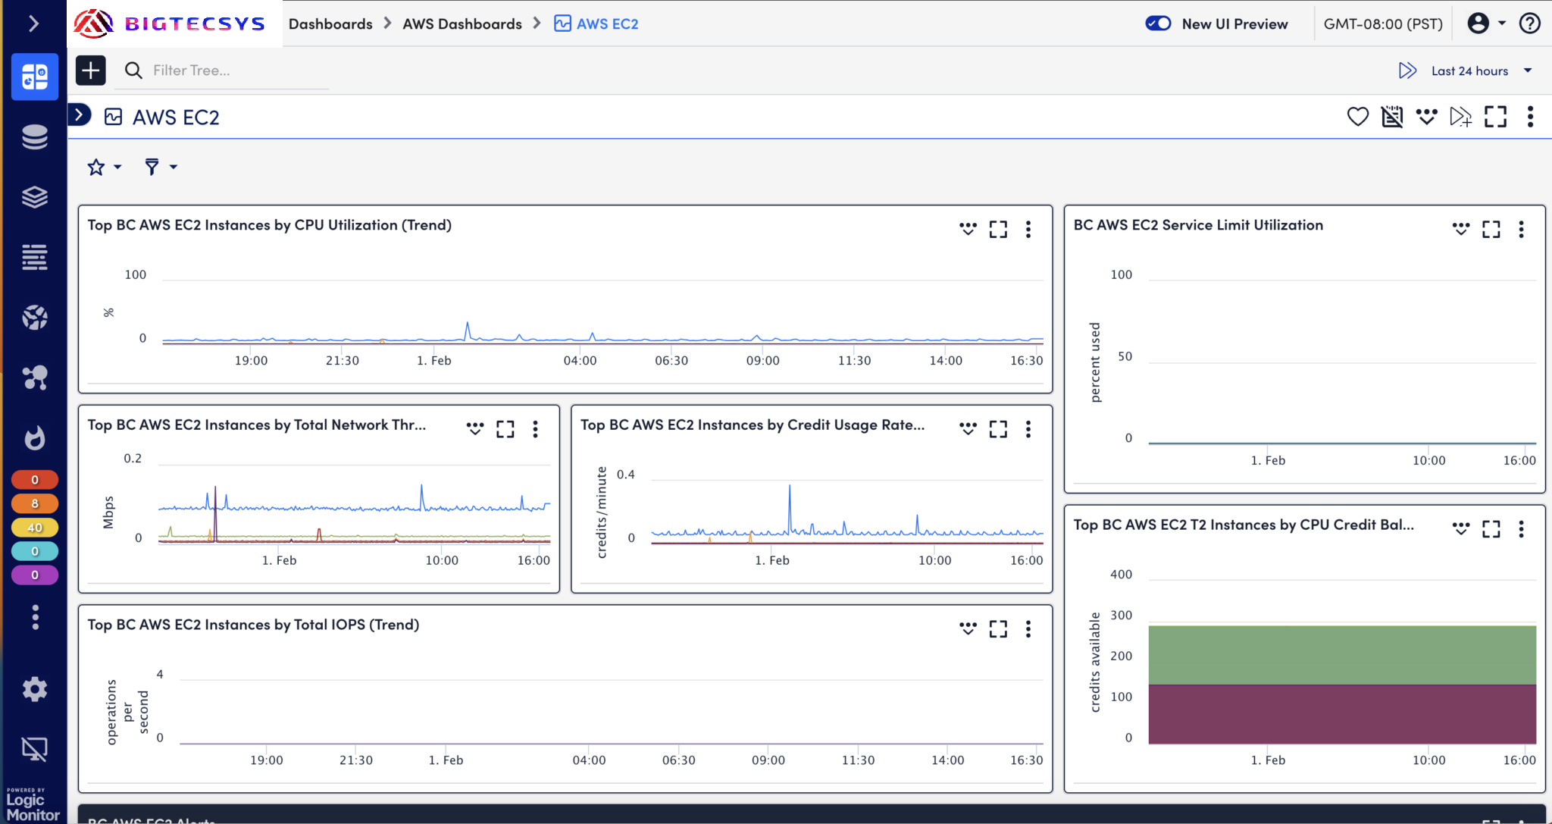Click the orange error alerts badge 8
Image resolution: width=1552 pixels, height=824 pixels.
click(x=35, y=503)
